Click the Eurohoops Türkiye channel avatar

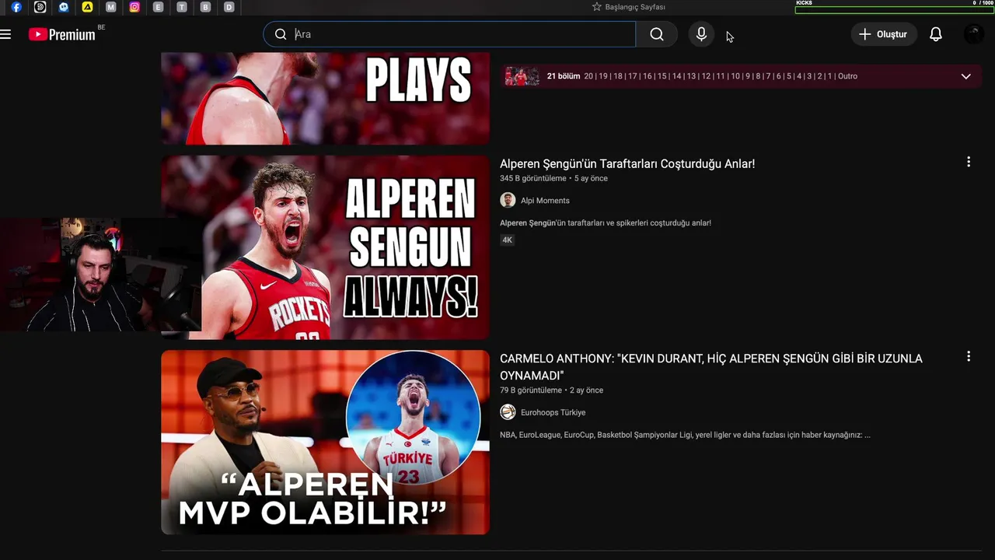pos(508,412)
